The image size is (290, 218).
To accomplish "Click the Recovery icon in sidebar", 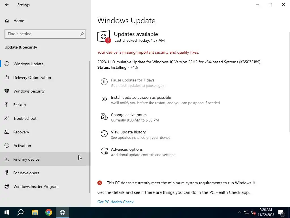I will coord(7,132).
